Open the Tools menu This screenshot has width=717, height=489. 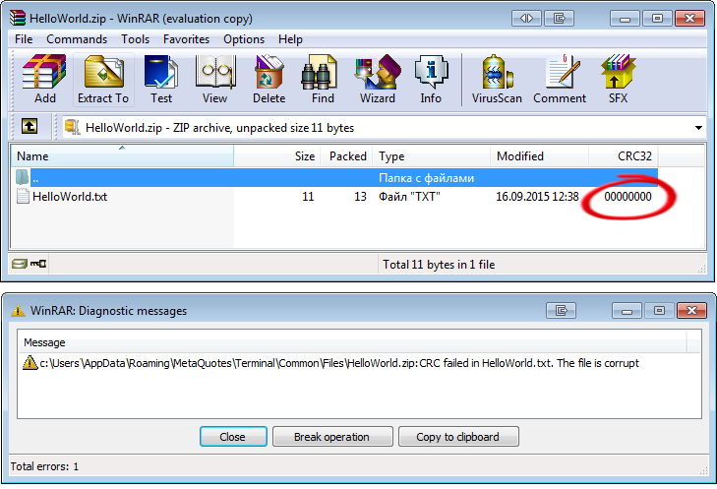click(x=135, y=39)
